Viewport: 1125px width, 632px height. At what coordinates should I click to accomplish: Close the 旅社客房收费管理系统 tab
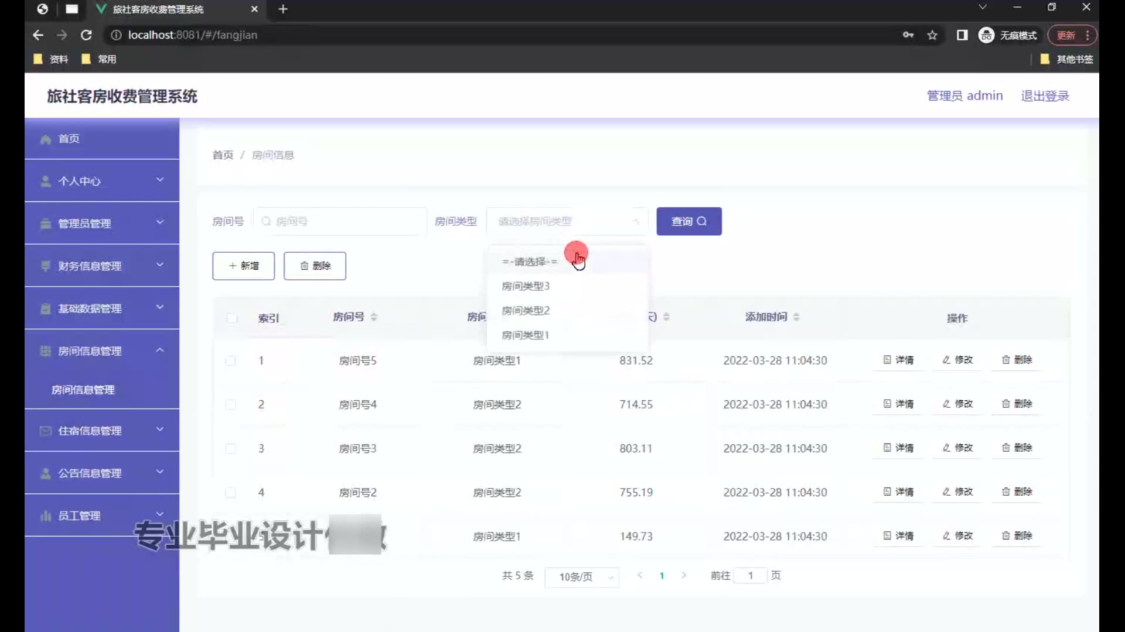tap(254, 9)
